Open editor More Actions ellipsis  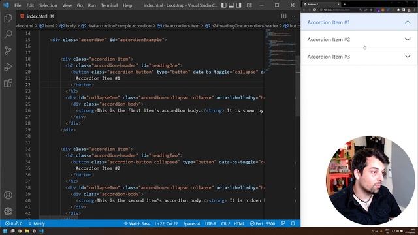(293, 16)
